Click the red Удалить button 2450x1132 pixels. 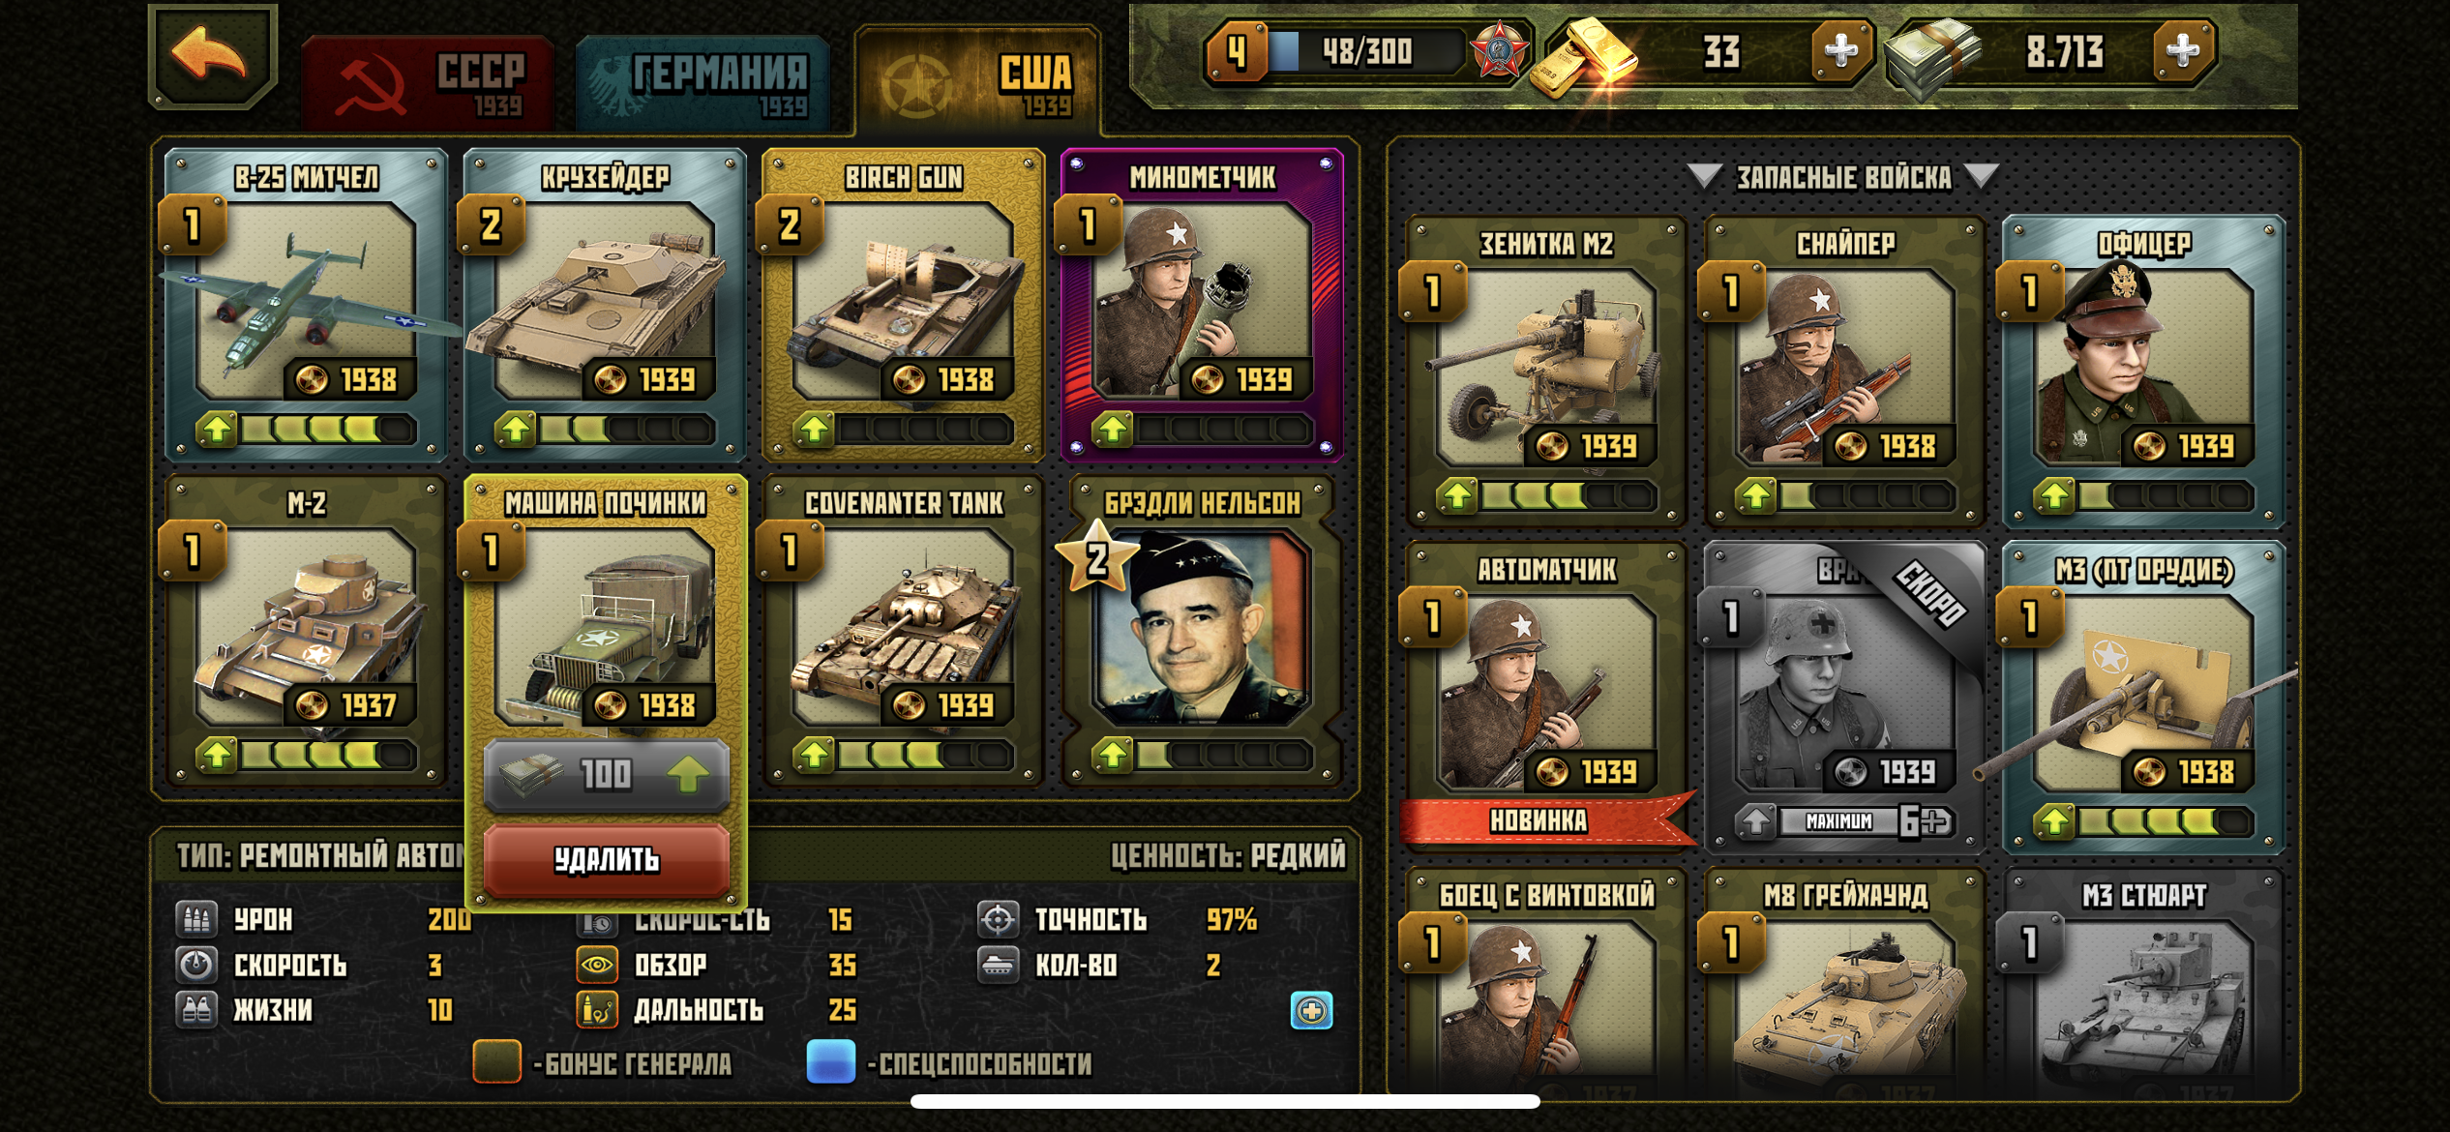pos(607,859)
